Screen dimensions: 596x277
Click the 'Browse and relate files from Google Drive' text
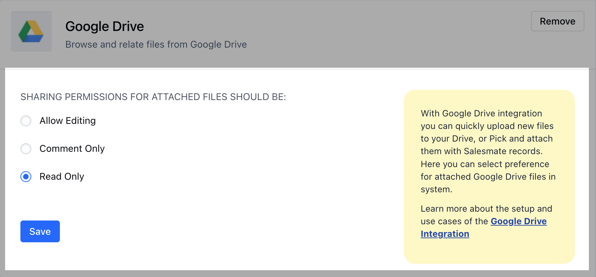coord(156,44)
